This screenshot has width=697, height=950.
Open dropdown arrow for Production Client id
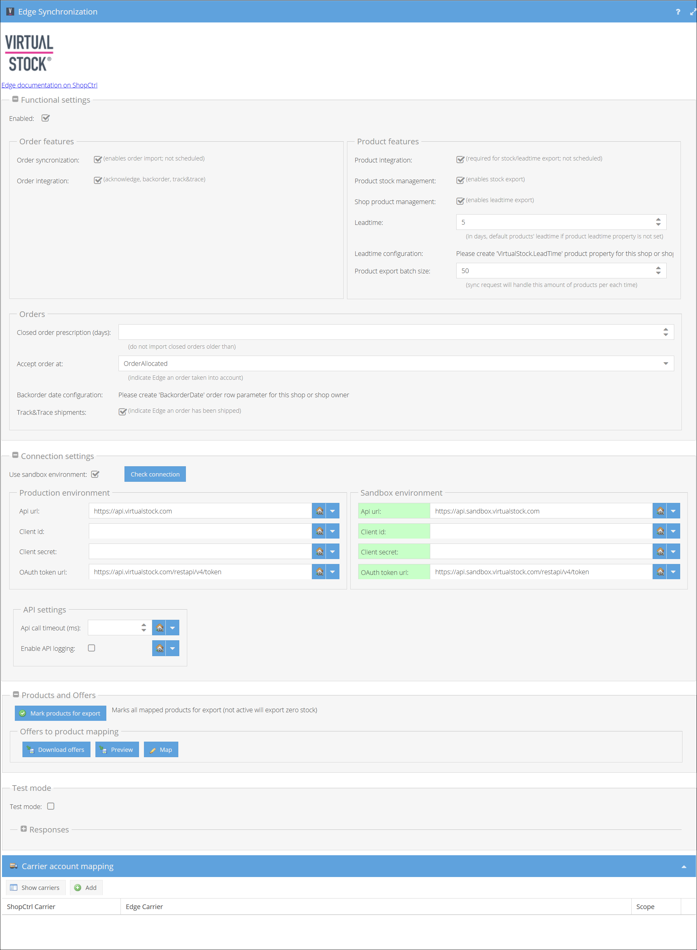coord(332,531)
